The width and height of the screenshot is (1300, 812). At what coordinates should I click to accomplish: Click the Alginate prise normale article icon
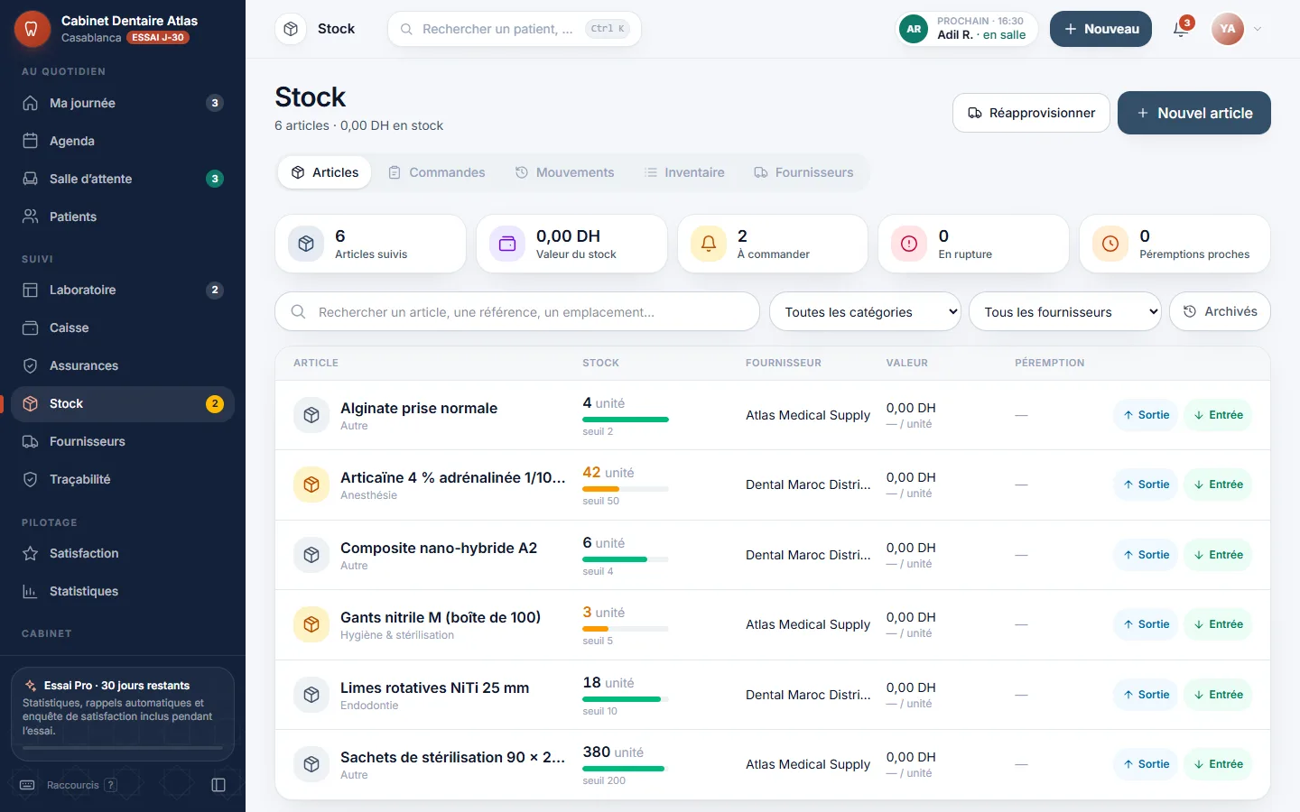[x=311, y=415]
